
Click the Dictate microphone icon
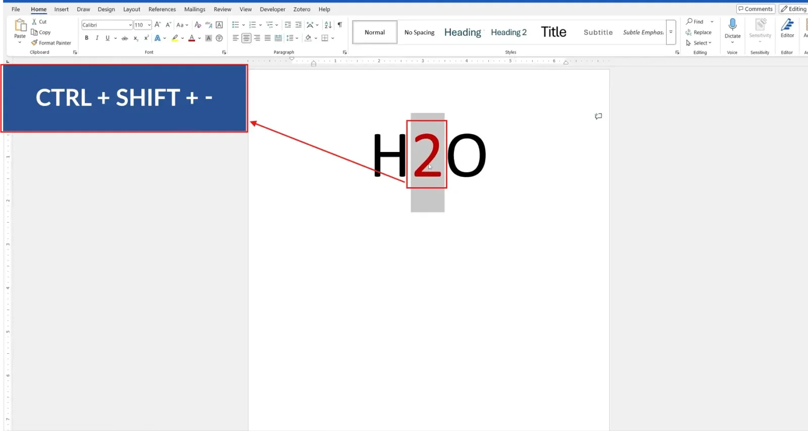(x=733, y=25)
